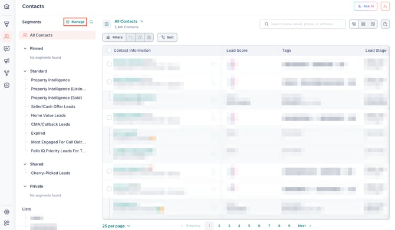The height and width of the screenshot is (230, 395).
Task: Check the first contact row checkbox
Action: coord(109,64)
